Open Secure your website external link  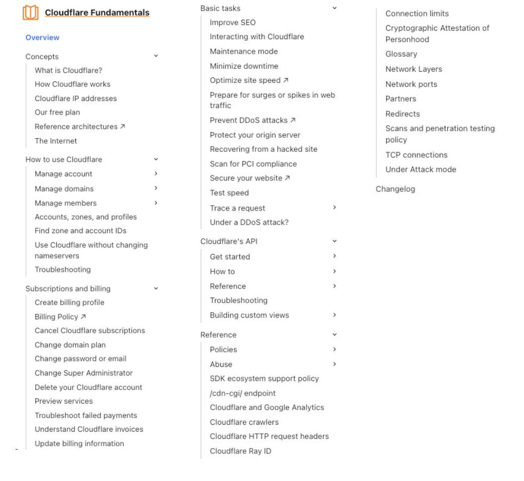point(287,178)
